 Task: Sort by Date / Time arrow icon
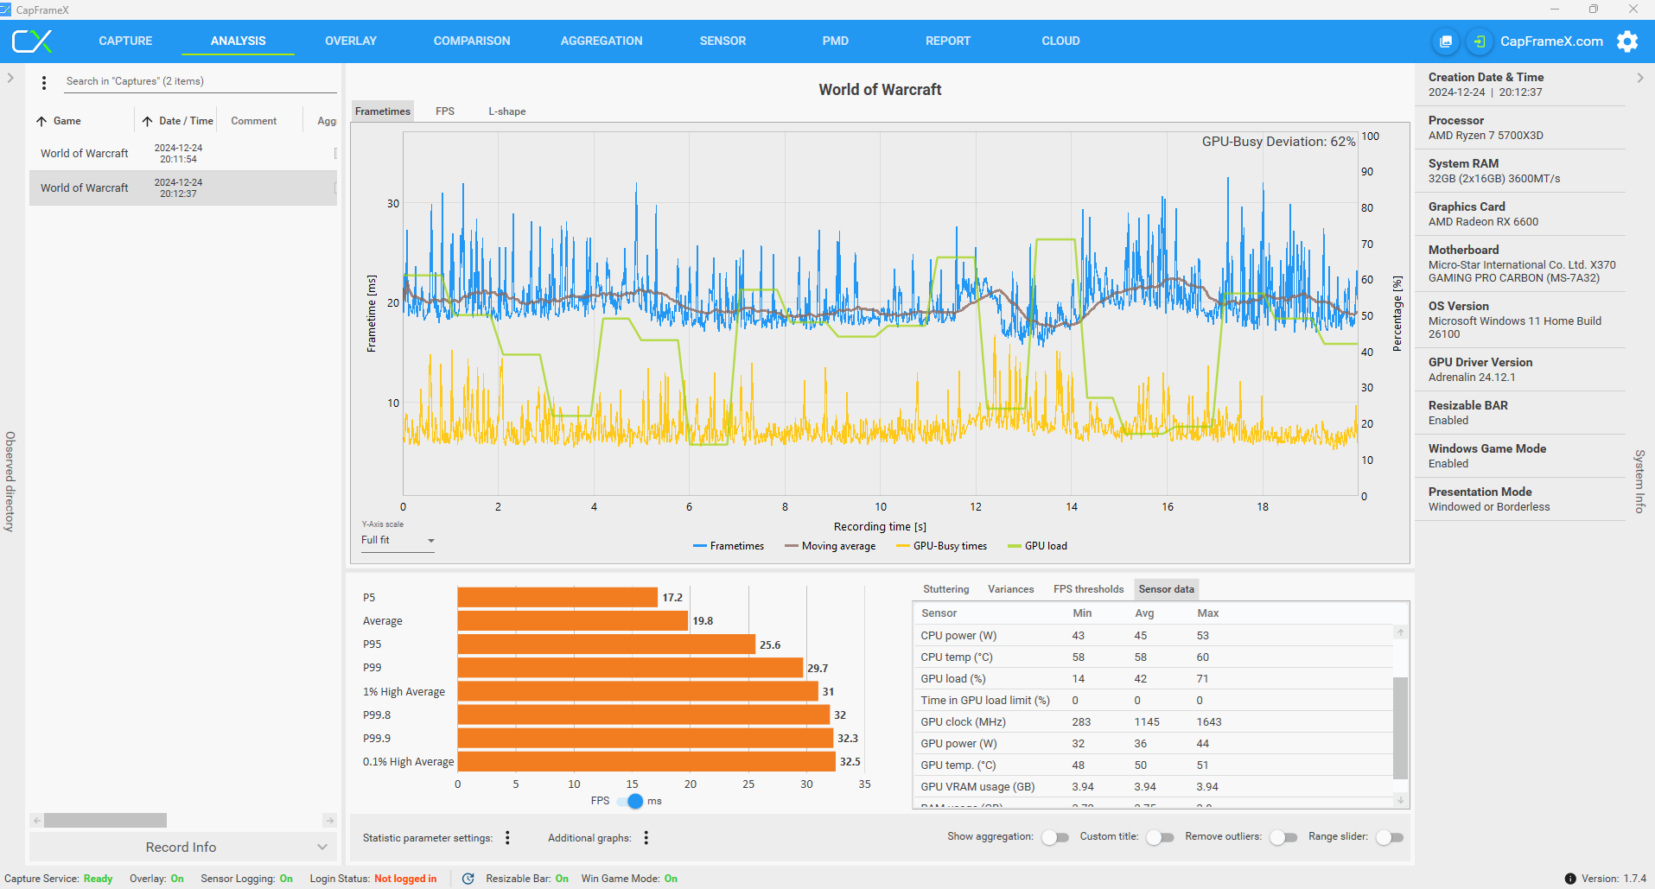pyautogui.click(x=148, y=121)
